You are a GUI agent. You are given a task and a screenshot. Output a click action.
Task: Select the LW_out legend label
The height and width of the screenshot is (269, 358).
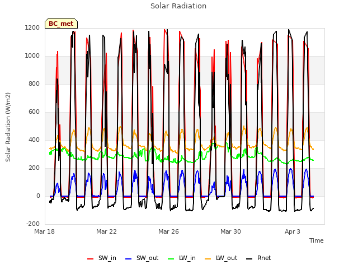click(227, 258)
